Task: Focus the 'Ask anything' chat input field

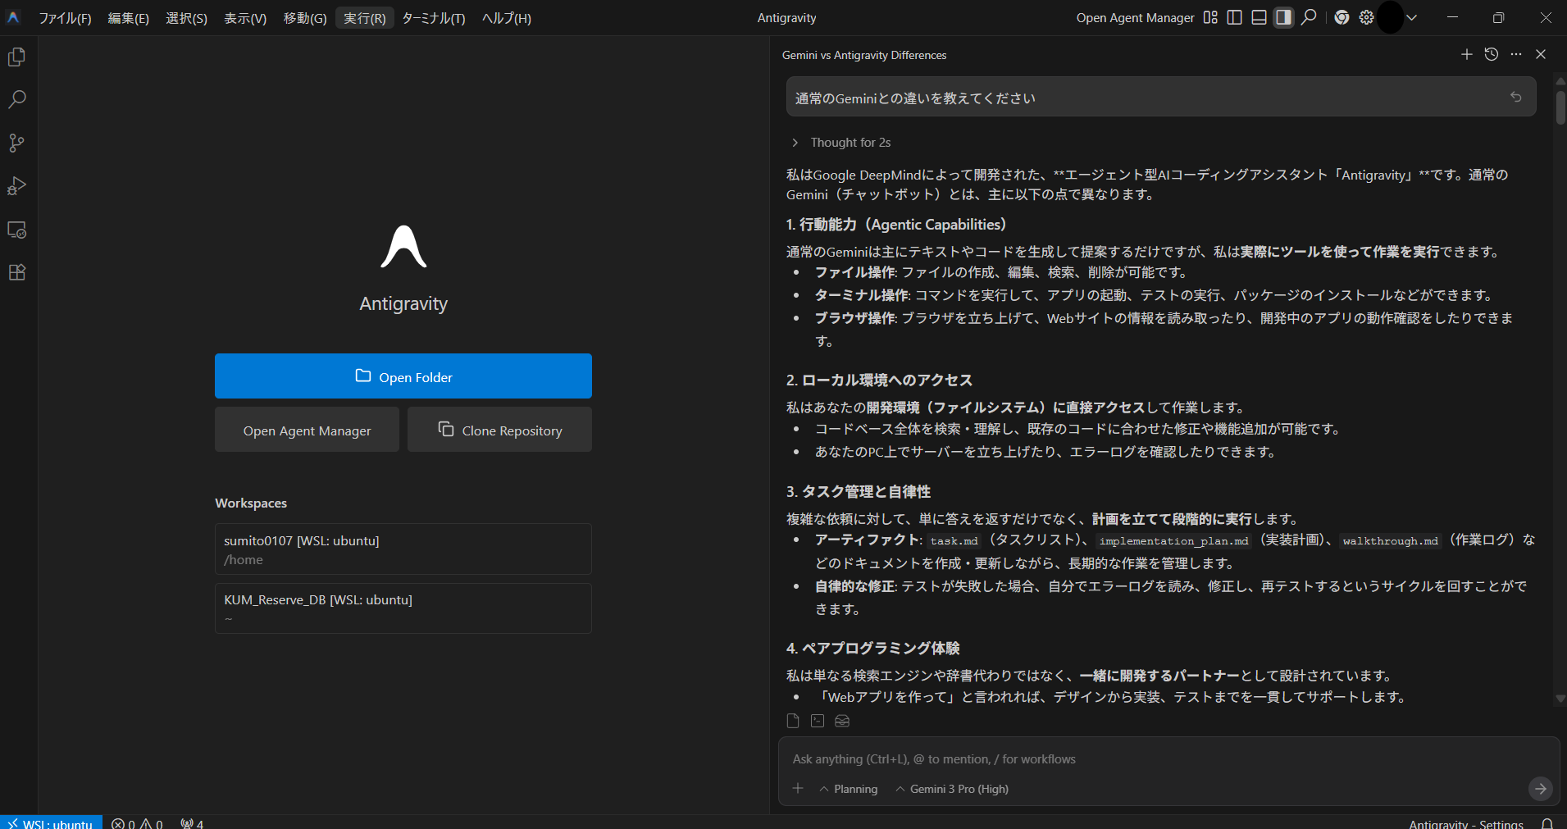Action: (x=1168, y=759)
